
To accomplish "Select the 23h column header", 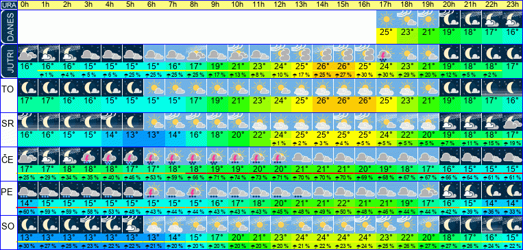I will (x=513, y=5).
